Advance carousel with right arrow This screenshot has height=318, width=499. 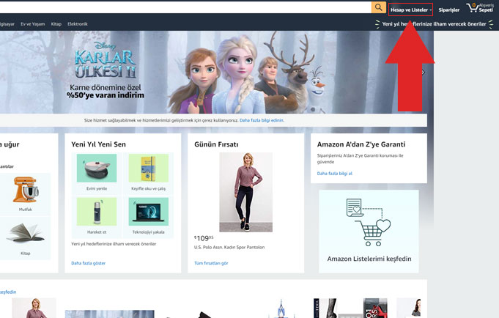[422, 73]
